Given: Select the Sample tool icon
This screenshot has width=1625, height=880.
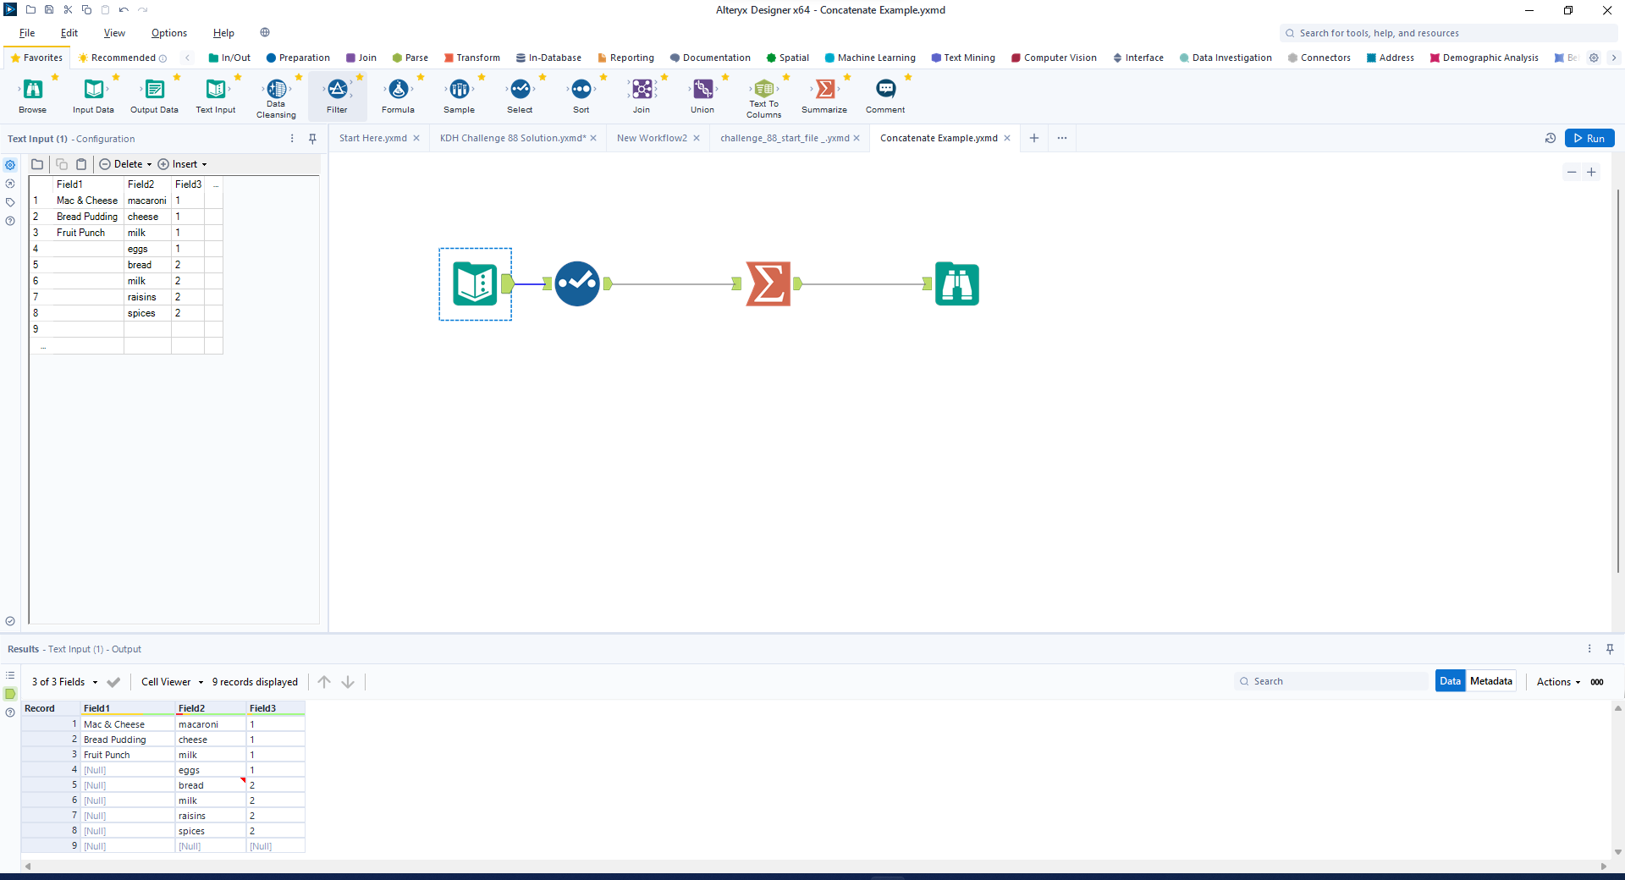Looking at the screenshot, I should coord(460,89).
